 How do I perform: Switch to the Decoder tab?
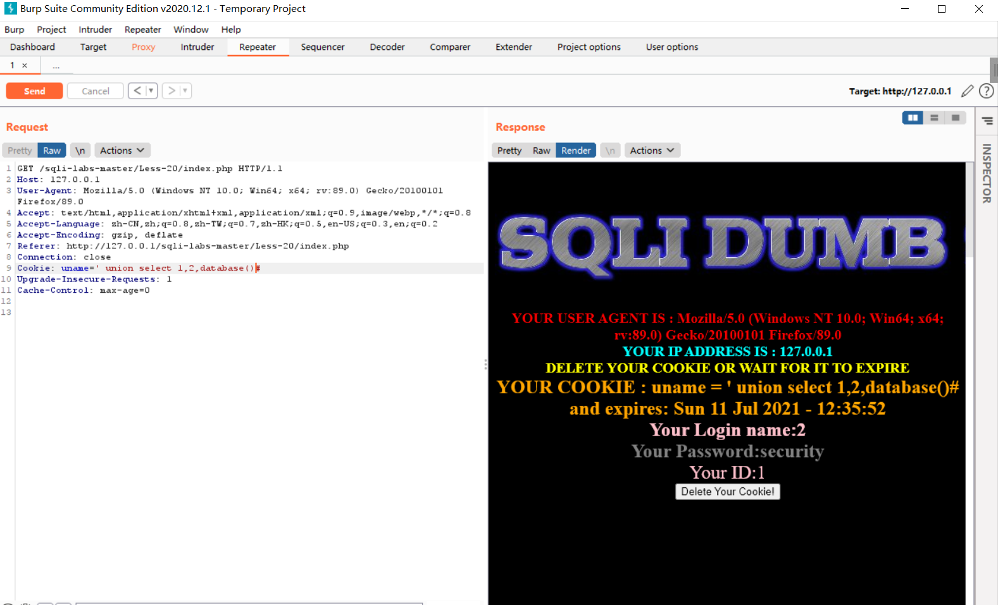click(387, 47)
